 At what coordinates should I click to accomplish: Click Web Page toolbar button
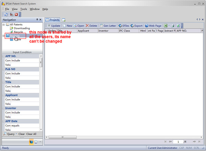tap(153, 26)
